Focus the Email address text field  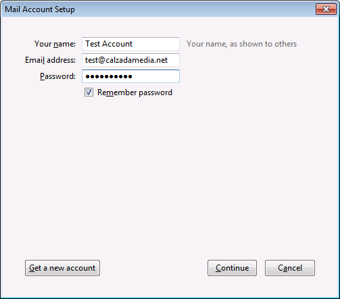tap(130, 60)
